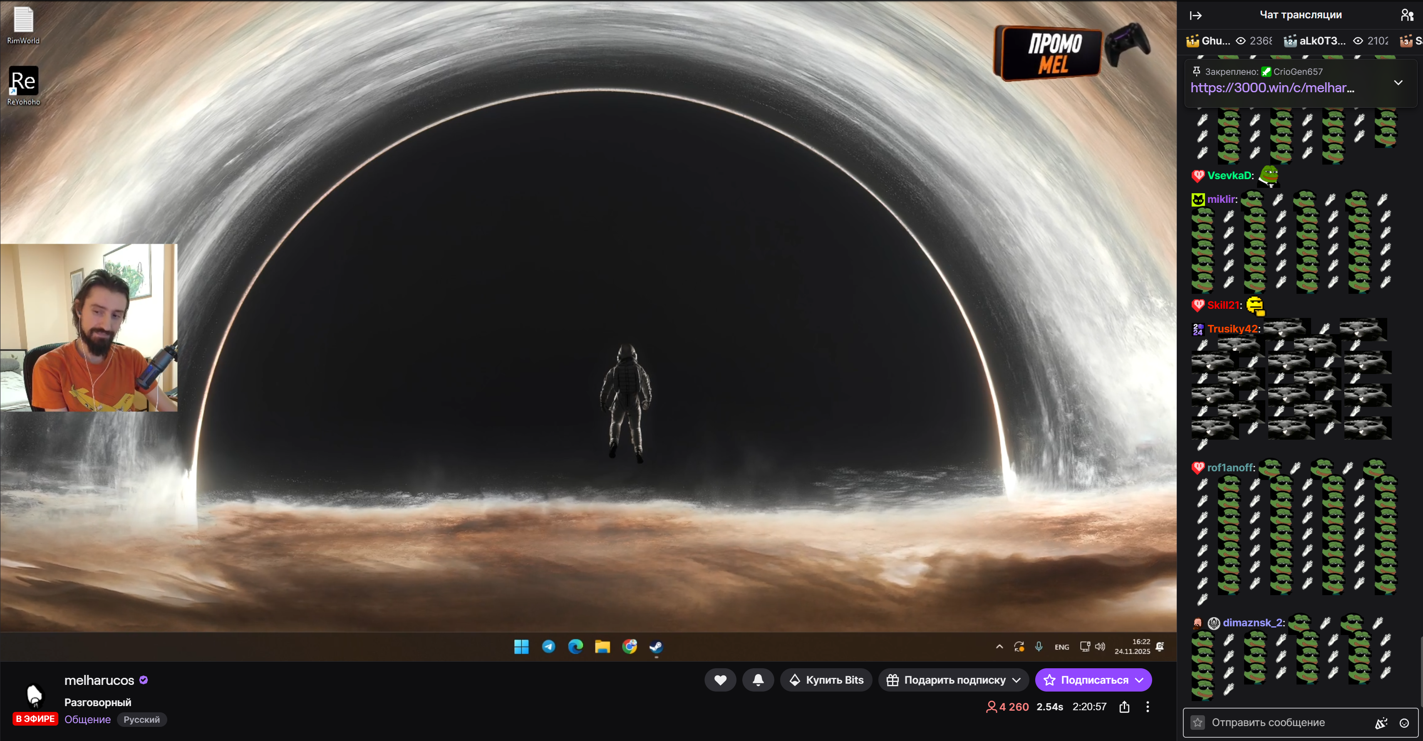The width and height of the screenshot is (1423, 741).
Task: Open the pinned 3000.win link
Action: pyautogui.click(x=1272, y=88)
